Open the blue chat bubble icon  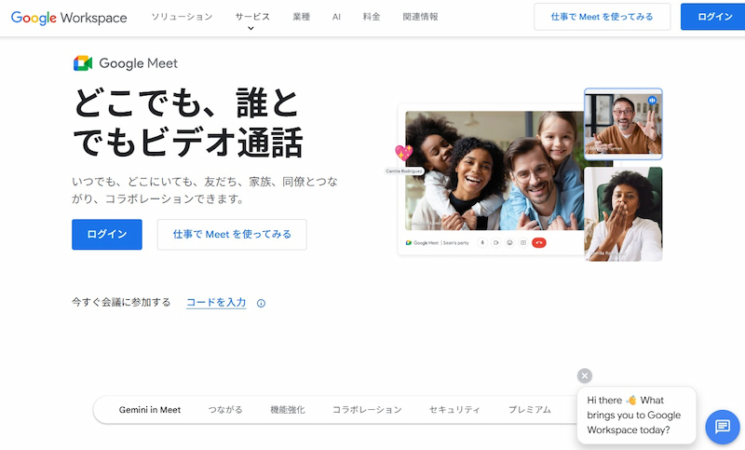(x=723, y=426)
